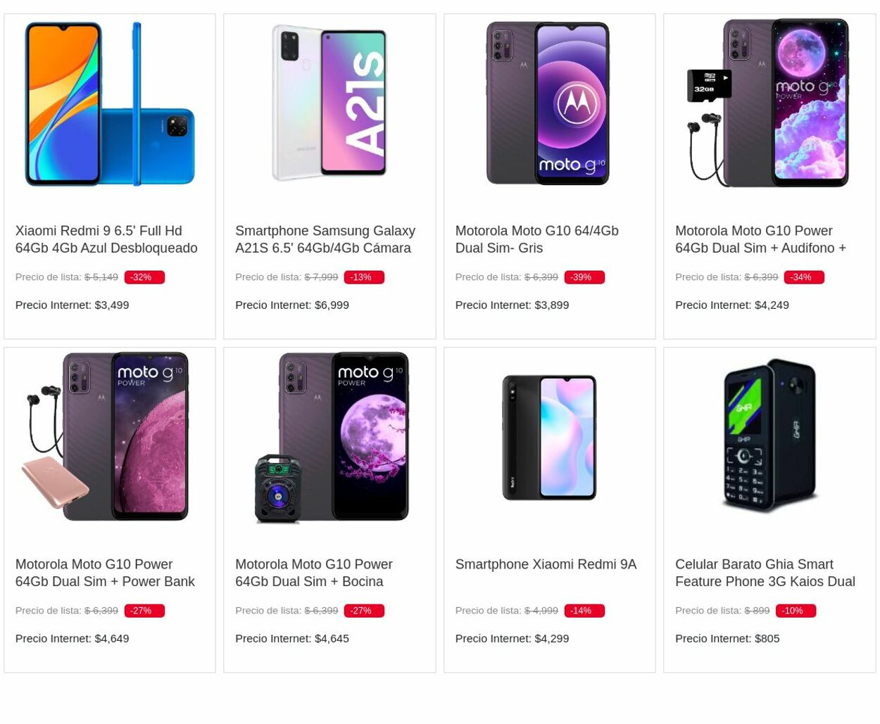Select the Moto G10 Power Audifono bundle image
The height and width of the screenshot is (724, 880).
click(x=769, y=103)
